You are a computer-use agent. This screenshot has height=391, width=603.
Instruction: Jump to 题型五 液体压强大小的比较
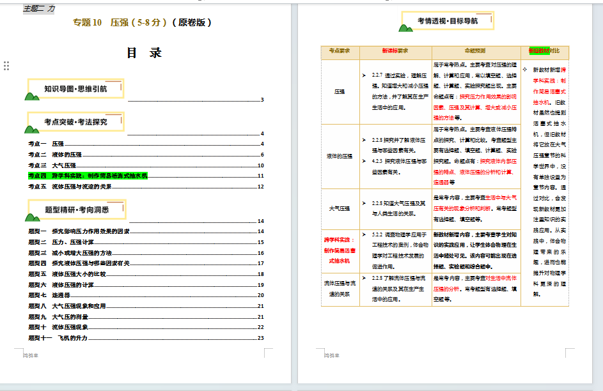click(146, 274)
